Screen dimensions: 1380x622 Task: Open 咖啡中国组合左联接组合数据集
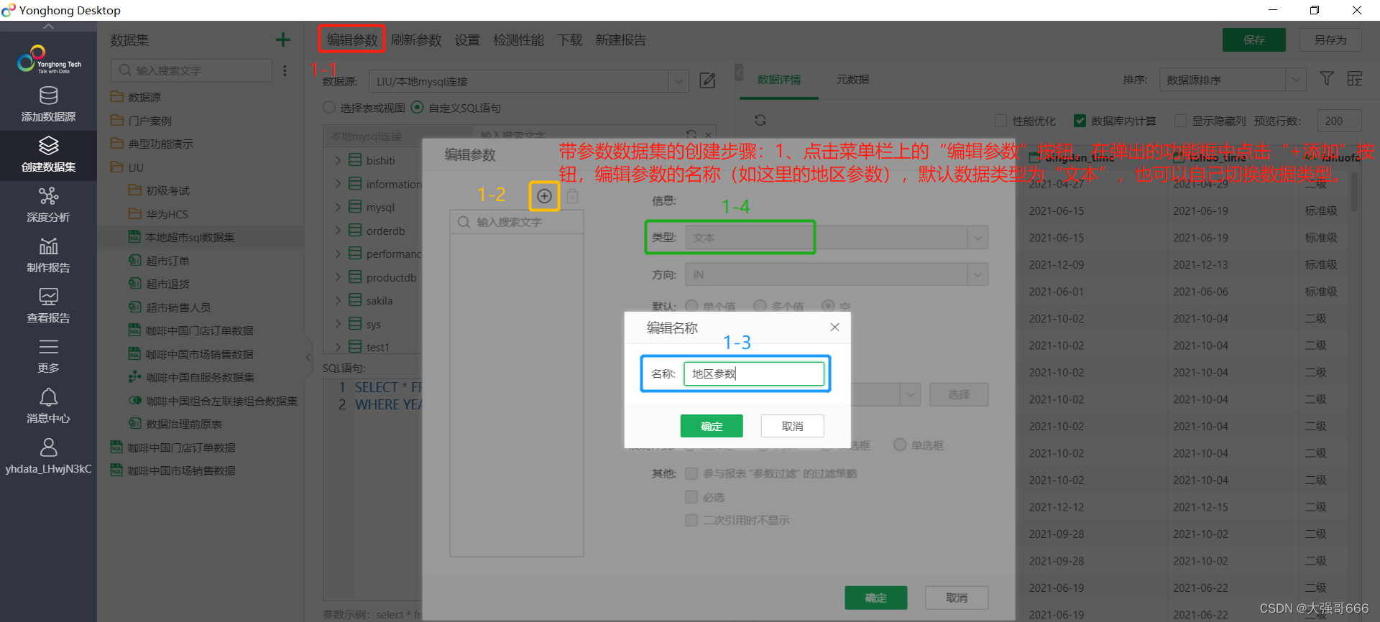213,401
